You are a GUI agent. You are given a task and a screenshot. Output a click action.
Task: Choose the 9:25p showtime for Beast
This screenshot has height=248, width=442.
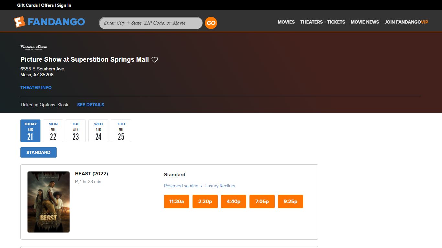point(291,201)
